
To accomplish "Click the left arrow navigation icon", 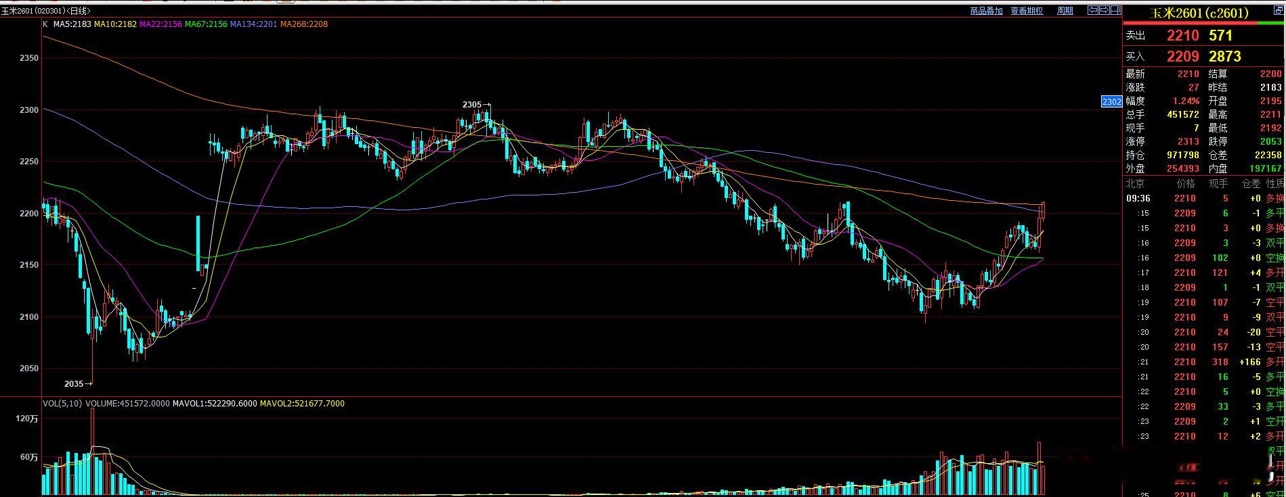I will (x=1092, y=10).
